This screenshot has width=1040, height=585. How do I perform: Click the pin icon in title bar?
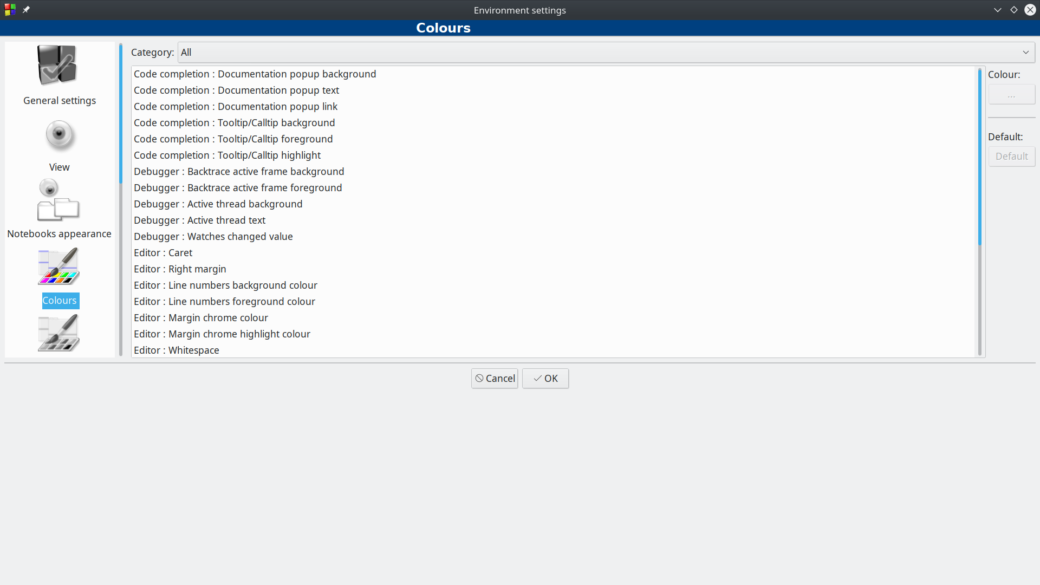26,10
